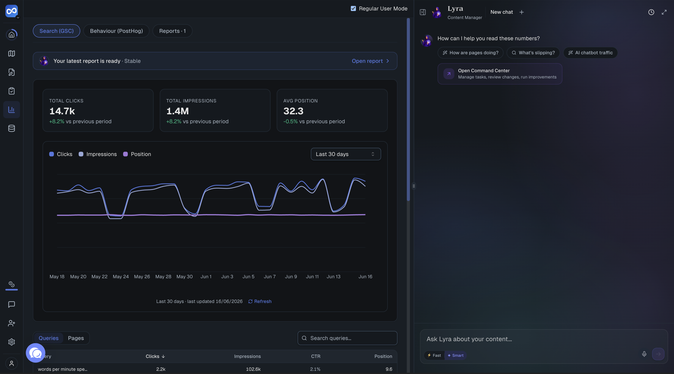
Task: Click Open Command Center card
Action: tap(500, 74)
